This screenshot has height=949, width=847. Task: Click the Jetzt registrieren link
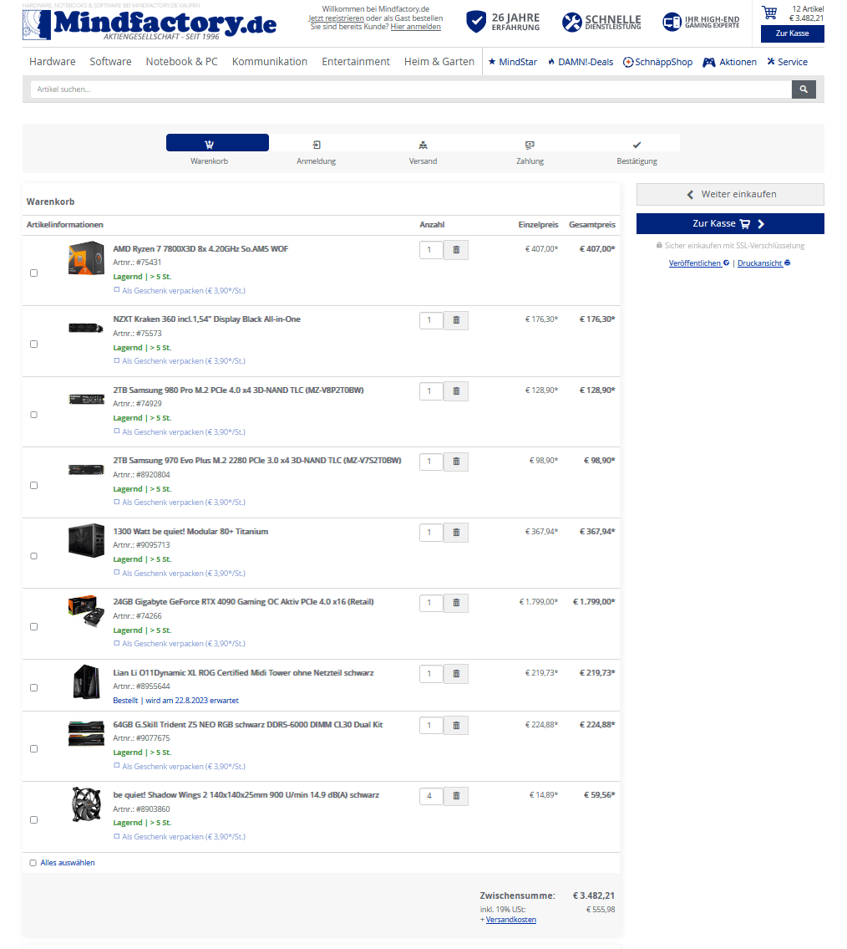(336, 18)
